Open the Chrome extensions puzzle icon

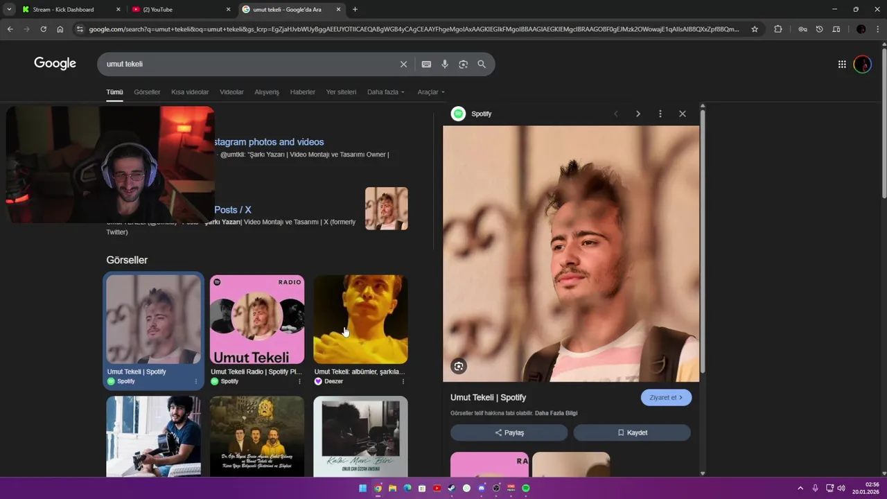[778, 29]
